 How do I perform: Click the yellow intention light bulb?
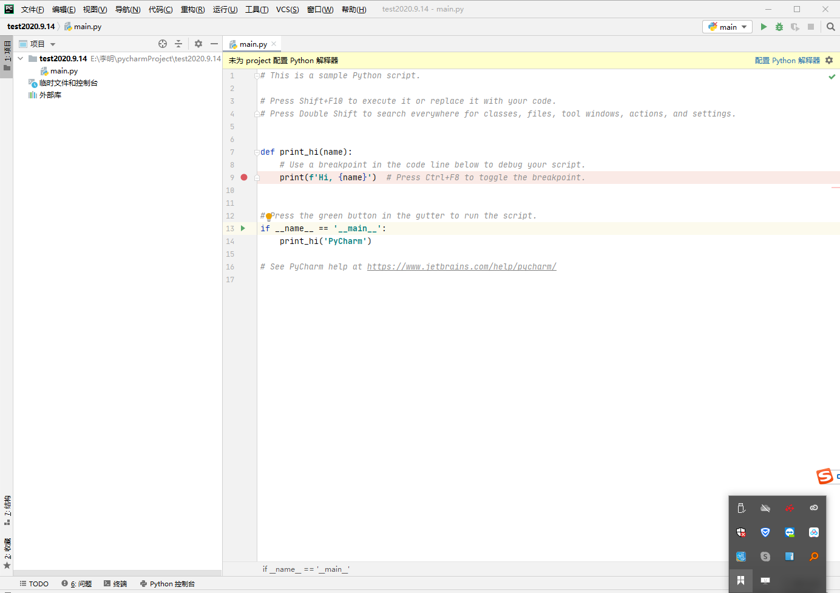(x=269, y=216)
